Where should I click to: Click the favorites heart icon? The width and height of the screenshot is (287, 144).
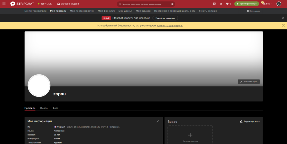(227, 4)
